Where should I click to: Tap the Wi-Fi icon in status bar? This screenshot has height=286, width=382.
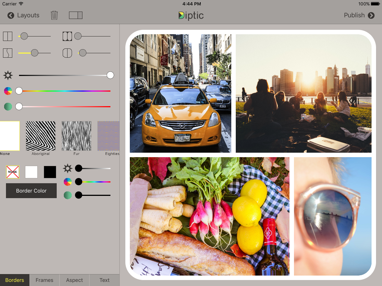click(21, 4)
